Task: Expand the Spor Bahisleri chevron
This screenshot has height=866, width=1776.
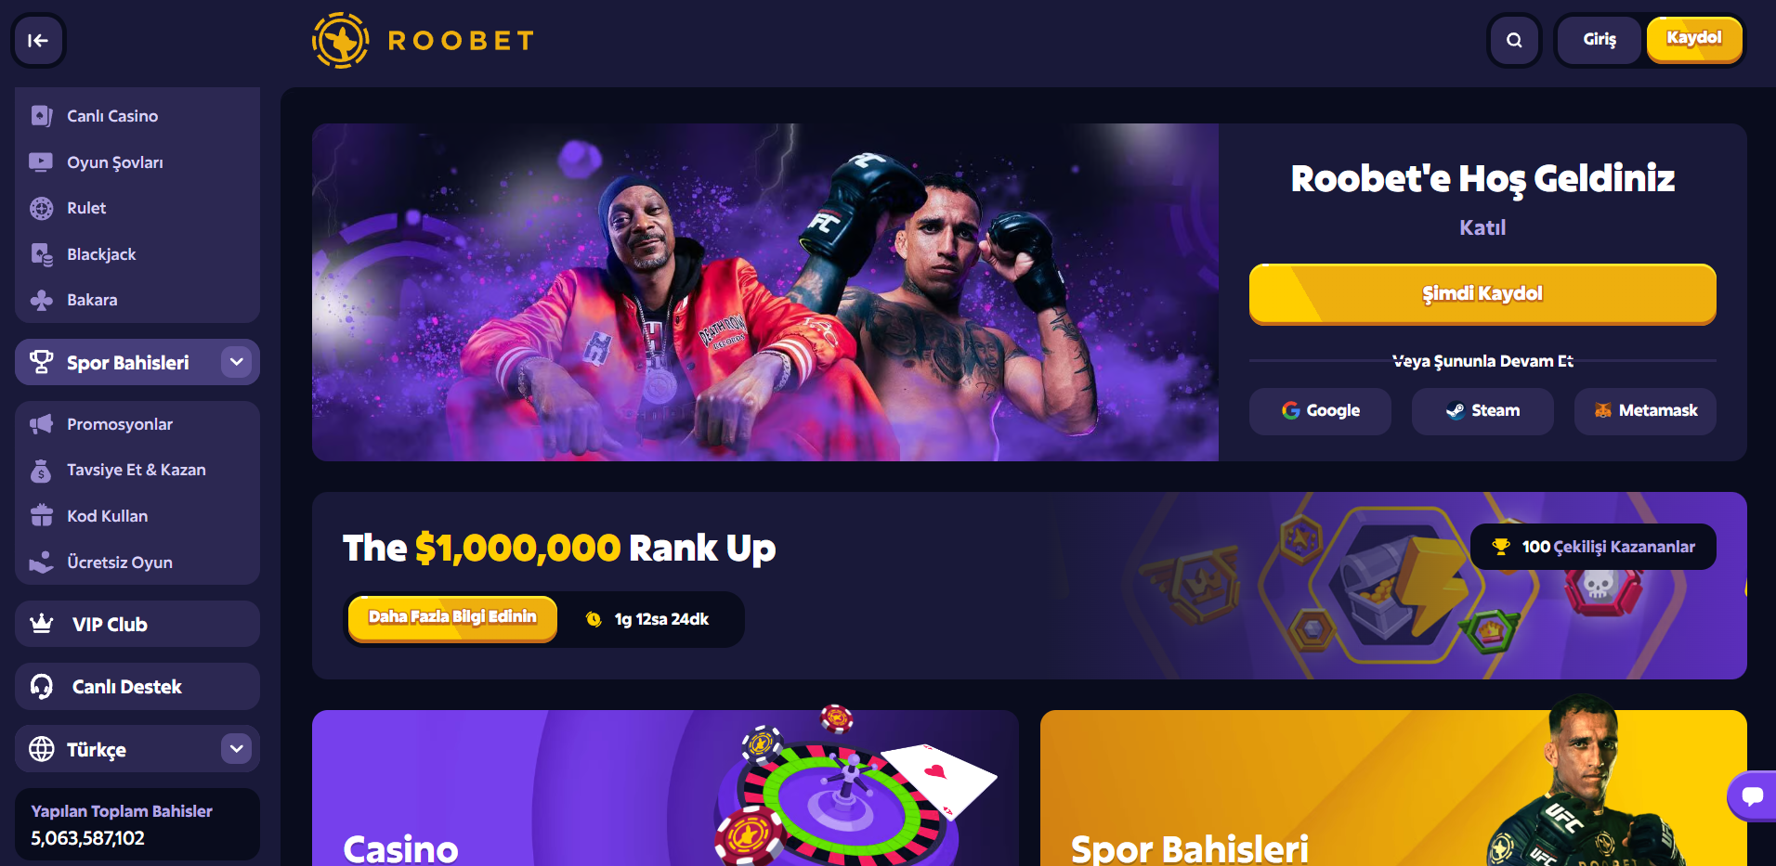Action: coord(237,362)
